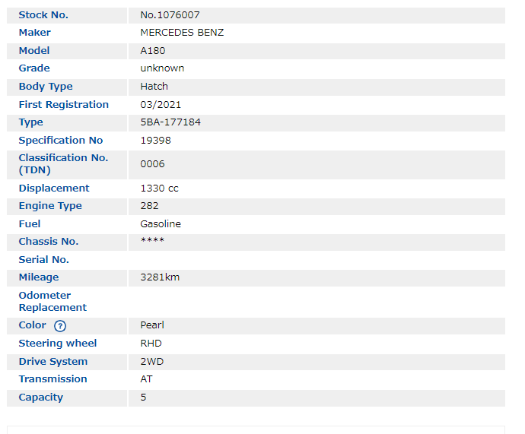Click the First Registration label
The height and width of the screenshot is (434, 525).
pos(64,105)
